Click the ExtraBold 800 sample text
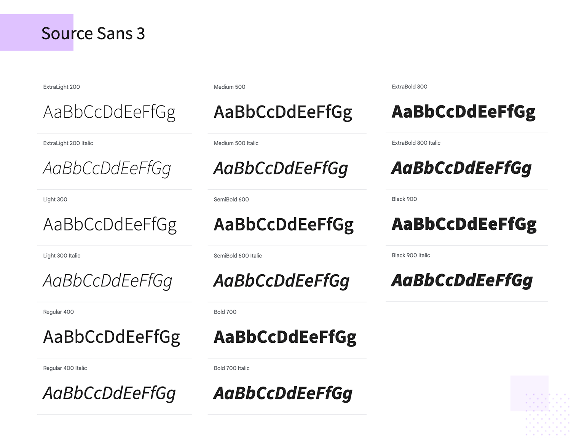 pyautogui.click(x=464, y=112)
